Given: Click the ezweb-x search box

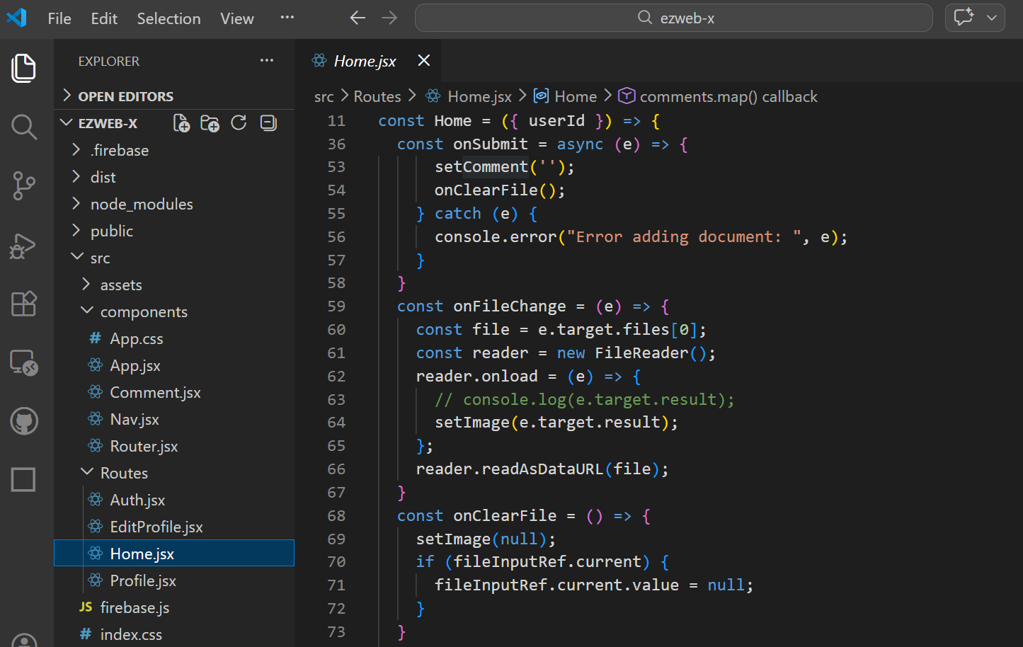Looking at the screenshot, I should (x=674, y=18).
